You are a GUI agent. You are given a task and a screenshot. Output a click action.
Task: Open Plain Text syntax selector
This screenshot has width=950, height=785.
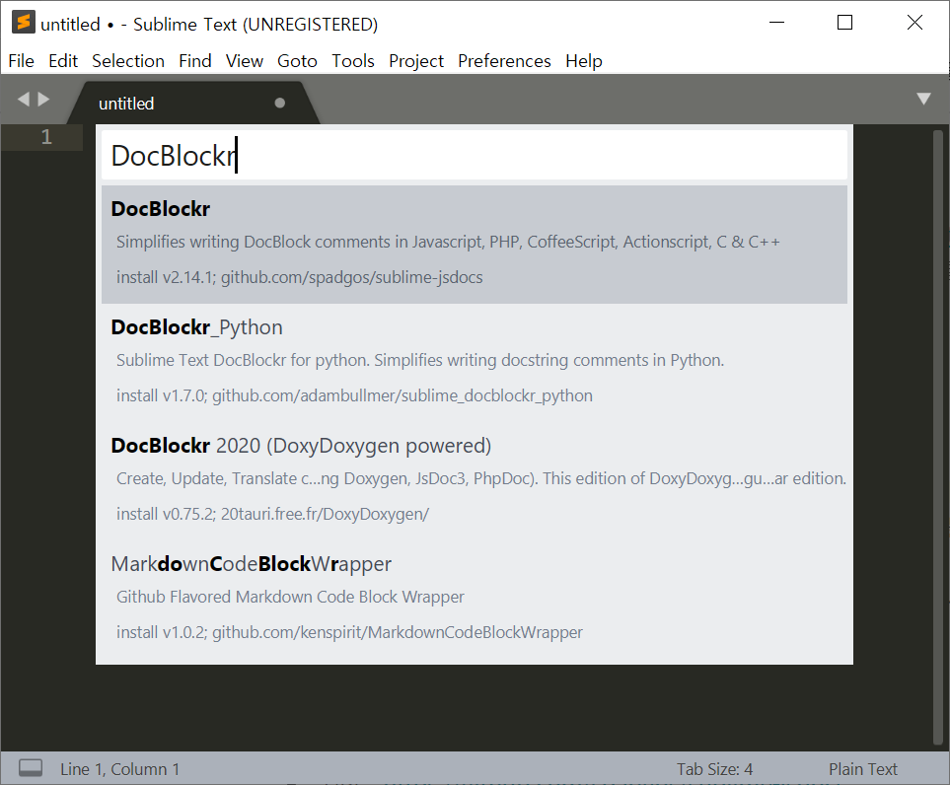[x=863, y=768]
